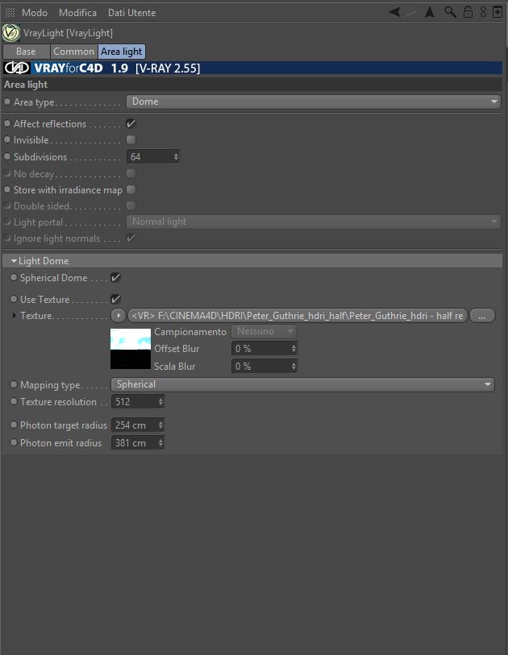Select the Area light tab
The width and height of the screenshot is (508, 655).
click(x=122, y=52)
